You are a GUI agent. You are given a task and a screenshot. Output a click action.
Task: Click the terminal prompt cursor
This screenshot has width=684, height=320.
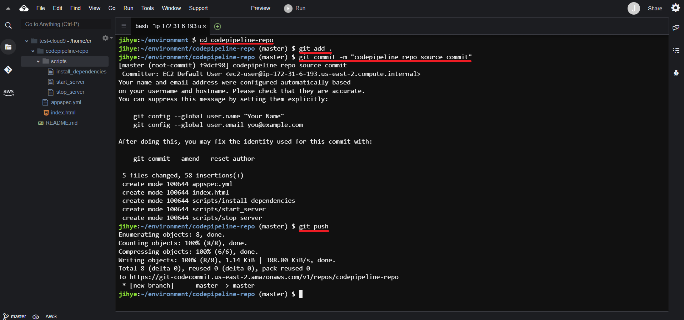click(x=301, y=294)
